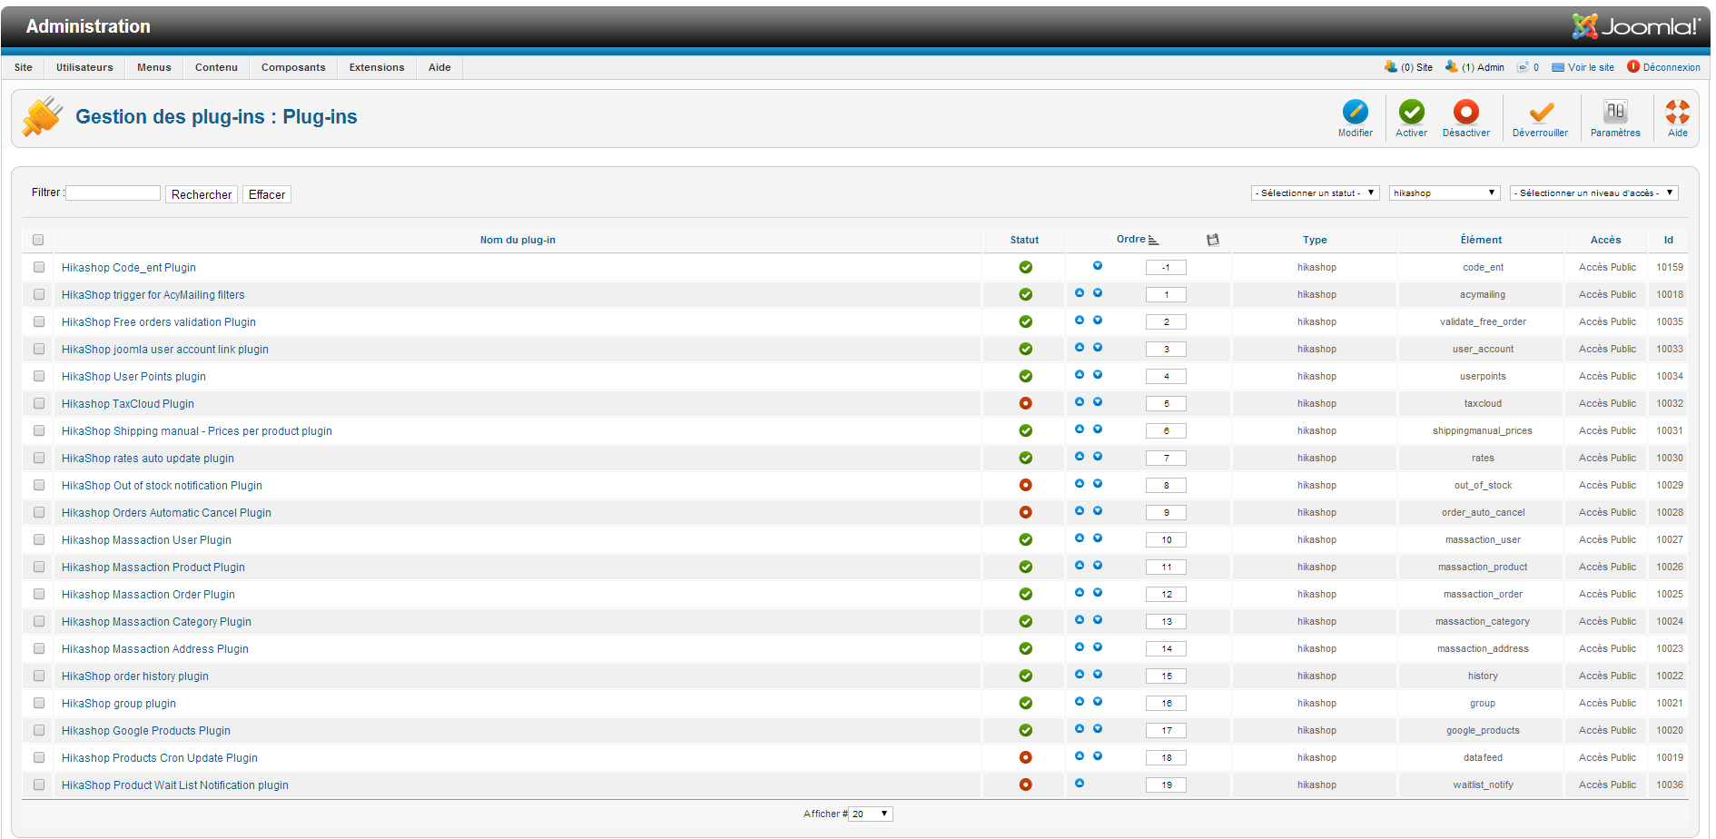This screenshot has height=839, width=1716.
Task: Open the Composants menu
Action: [x=293, y=67]
